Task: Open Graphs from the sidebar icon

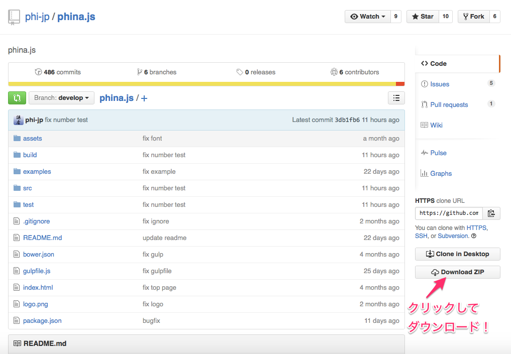Action: pos(436,173)
